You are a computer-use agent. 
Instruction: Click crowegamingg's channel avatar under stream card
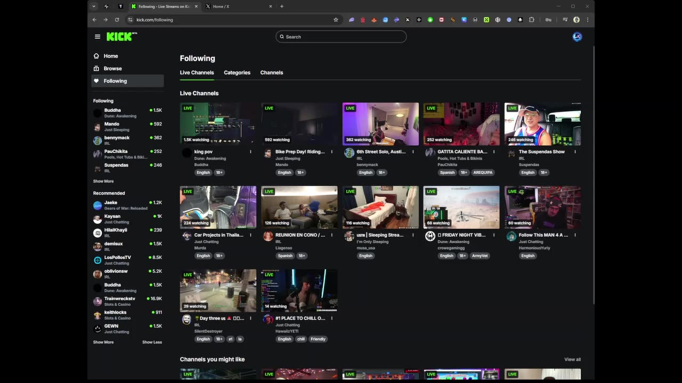click(430, 236)
